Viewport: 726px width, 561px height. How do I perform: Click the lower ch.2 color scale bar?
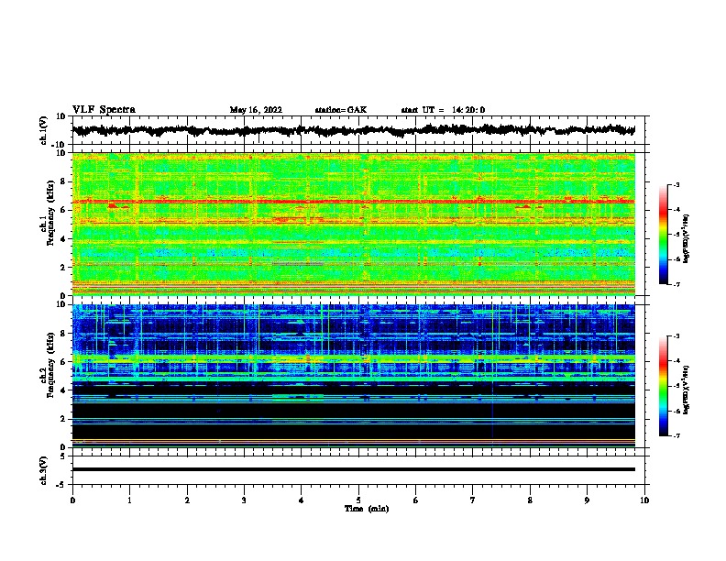(663, 386)
